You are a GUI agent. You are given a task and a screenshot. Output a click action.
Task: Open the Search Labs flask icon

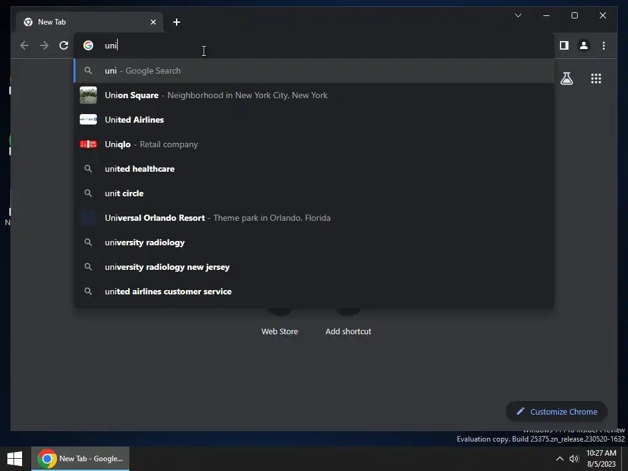pos(566,78)
